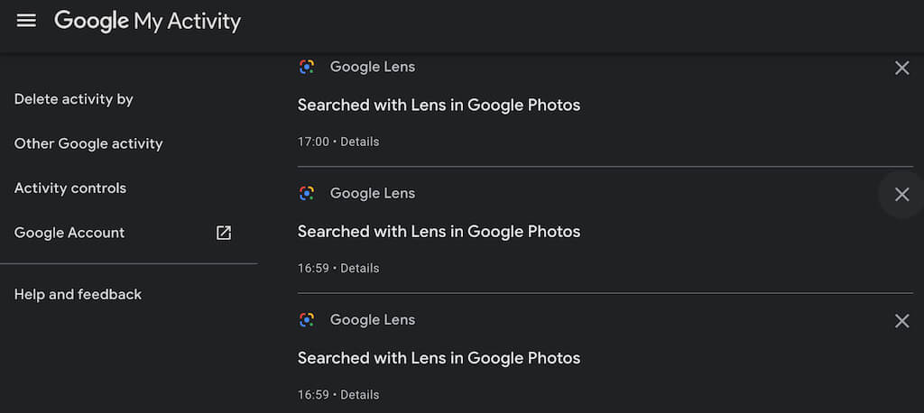The image size is (924, 413).
Task: Open Delete activity by option
Action: click(74, 99)
